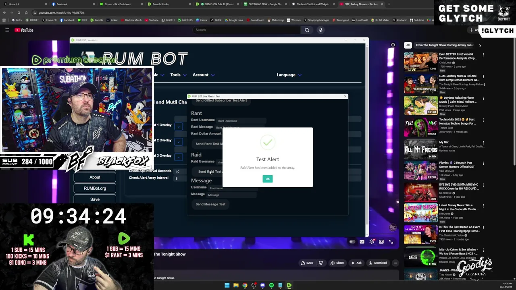Open options menu for 'Latest Disney News' video

[x=483, y=206]
